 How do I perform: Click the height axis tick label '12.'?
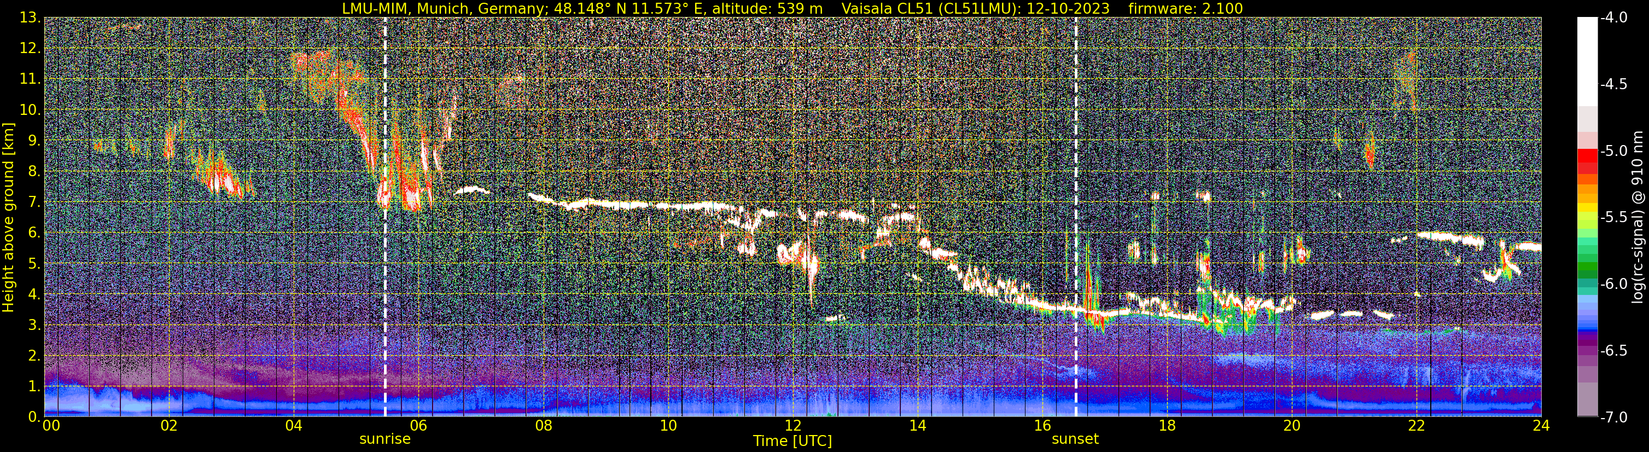click(x=30, y=49)
